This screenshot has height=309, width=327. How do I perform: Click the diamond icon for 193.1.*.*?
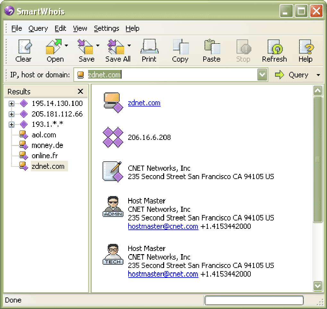click(24, 124)
